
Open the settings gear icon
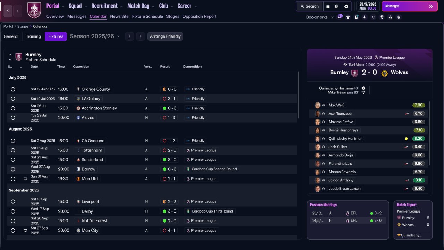click(x=346, y=6)
